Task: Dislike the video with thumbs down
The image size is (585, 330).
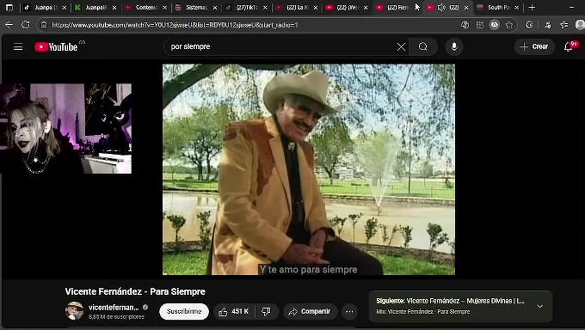Action: [x=266, y=312]
